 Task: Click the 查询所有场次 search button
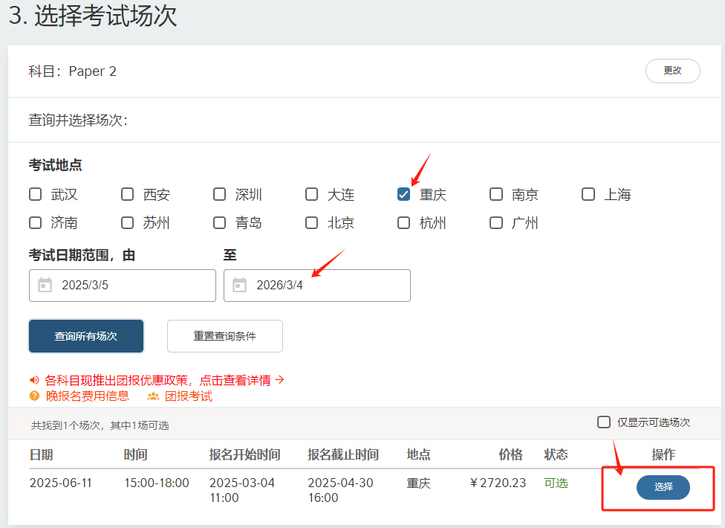(x=85, y=335)
